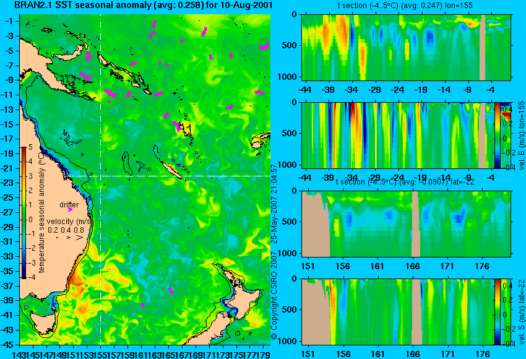This screenshot has width=526, height=359.
Task: Select the lat=-22 temperature section plot
Action: point(406,224)
